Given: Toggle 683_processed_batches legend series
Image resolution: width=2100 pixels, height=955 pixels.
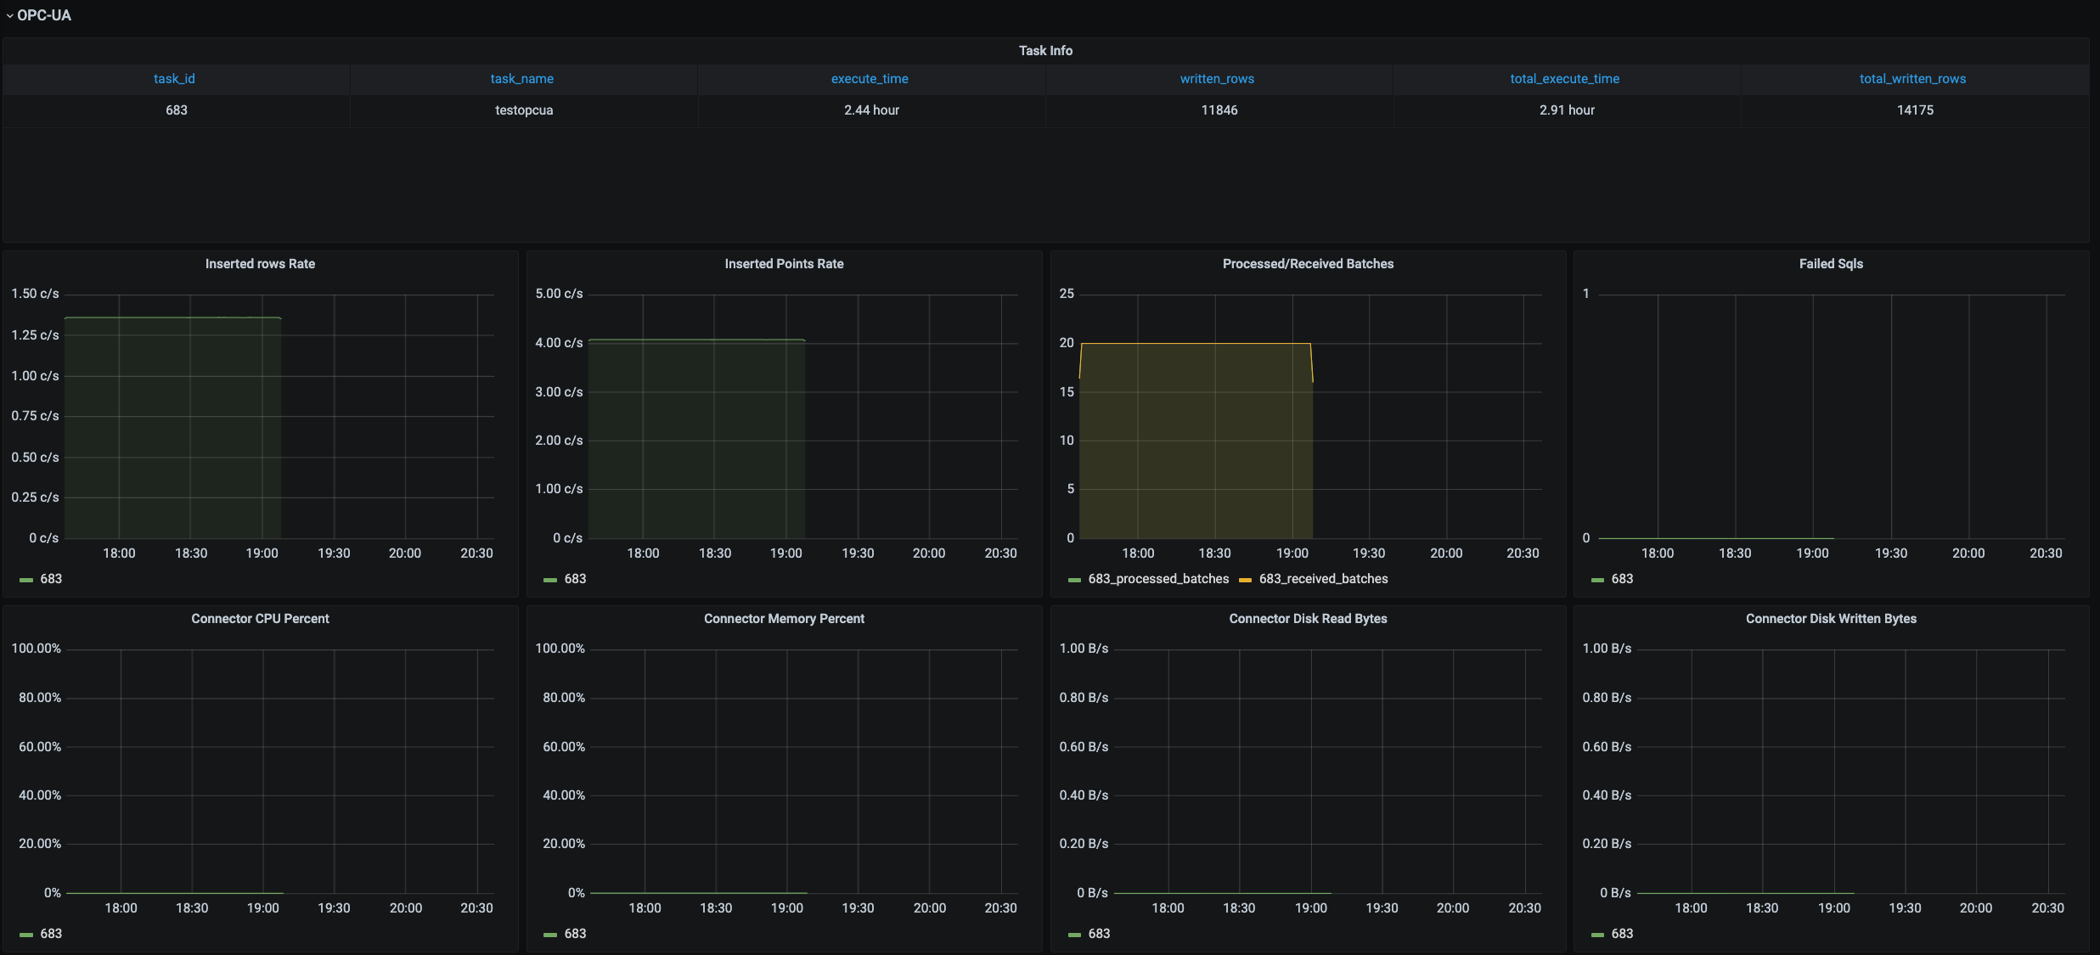Looking at the screenshot, I should (x=1158, y=579).
